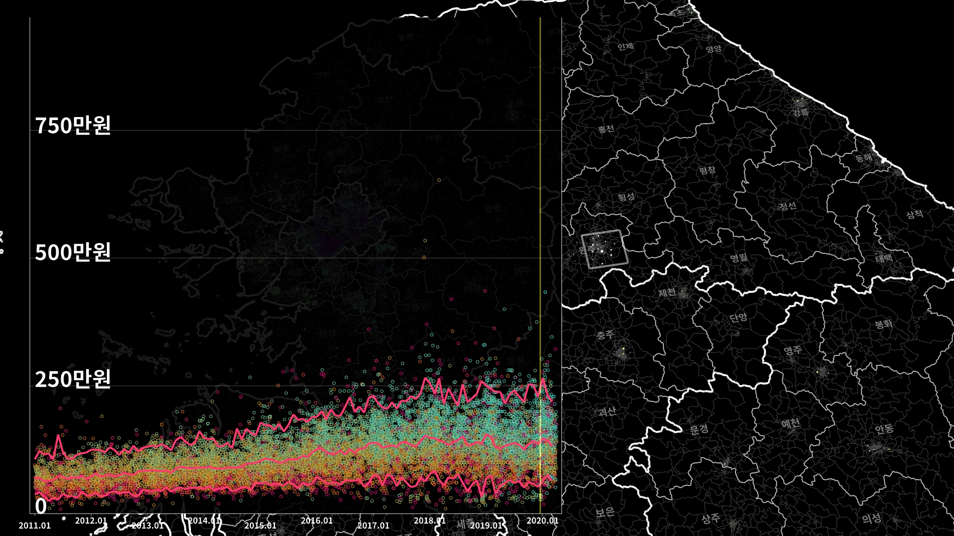Select the 안동 city label on map
Image resolution: width=954 pixels, height=536 pixels.
point(884,429)
